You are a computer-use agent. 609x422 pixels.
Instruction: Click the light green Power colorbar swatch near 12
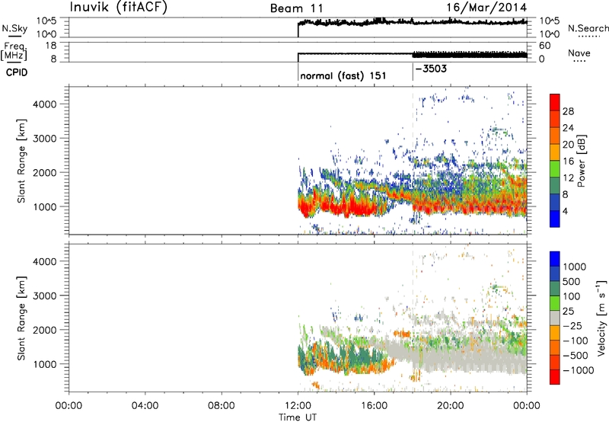[555, 168]
